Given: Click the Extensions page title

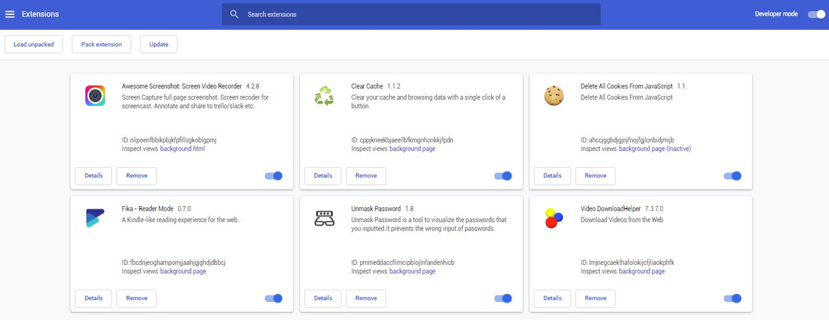Looking at the screenshot, I should (40, 14).
